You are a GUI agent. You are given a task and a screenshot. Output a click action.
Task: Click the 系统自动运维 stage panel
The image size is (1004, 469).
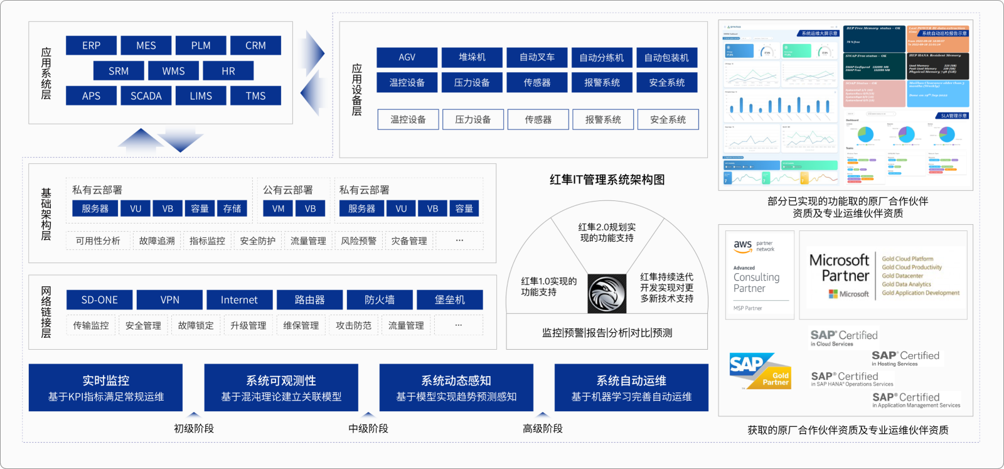[631, 388]
